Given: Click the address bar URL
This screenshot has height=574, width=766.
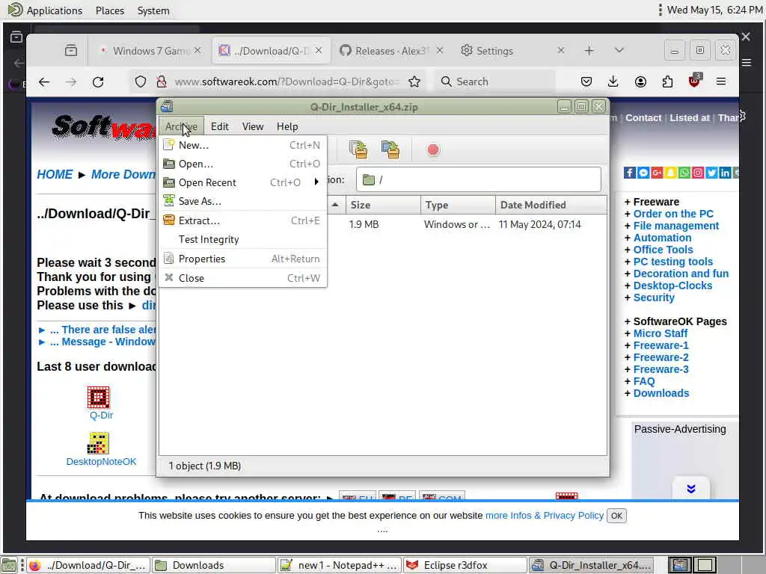Looking at the screenshot, I should pyautogui.click(x=287, y=81).
